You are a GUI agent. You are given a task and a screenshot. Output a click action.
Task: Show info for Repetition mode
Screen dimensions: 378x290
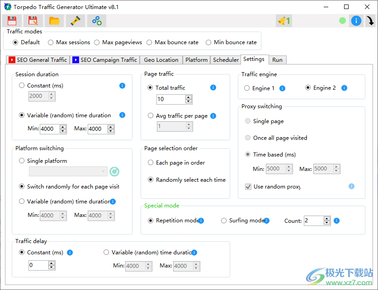(201, 221)
